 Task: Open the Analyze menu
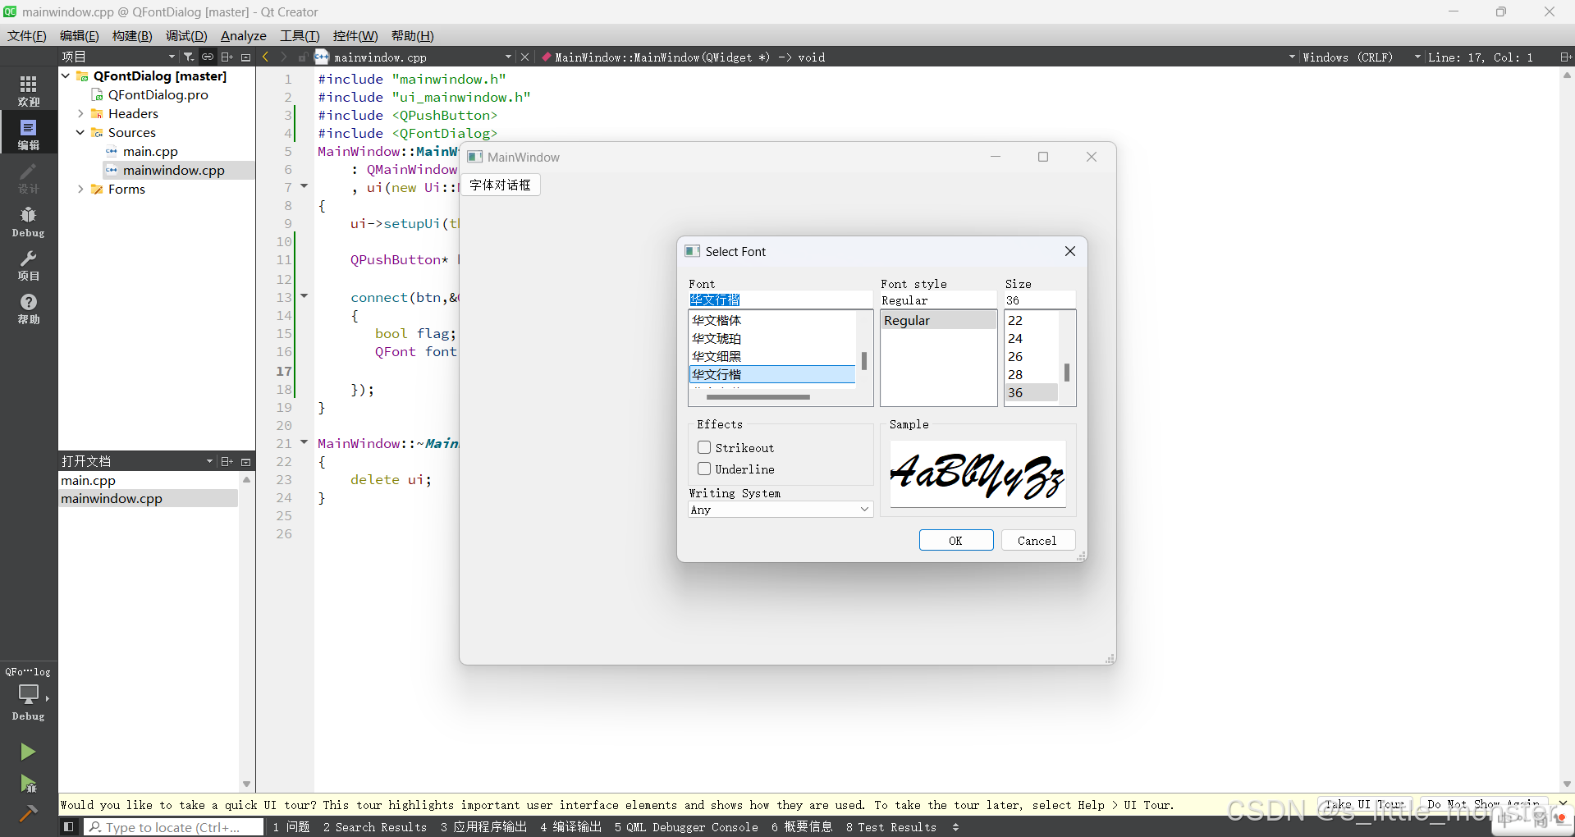coord(244,35)
